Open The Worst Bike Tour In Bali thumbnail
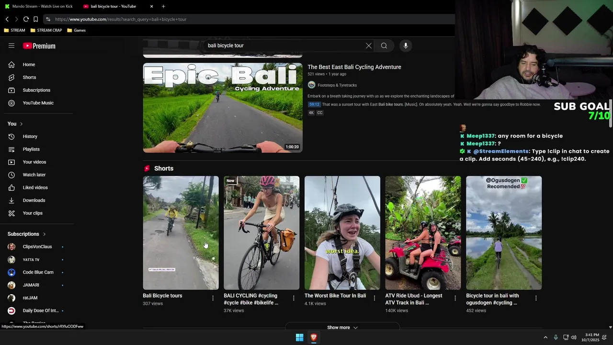613x345 pixels. 342,233
